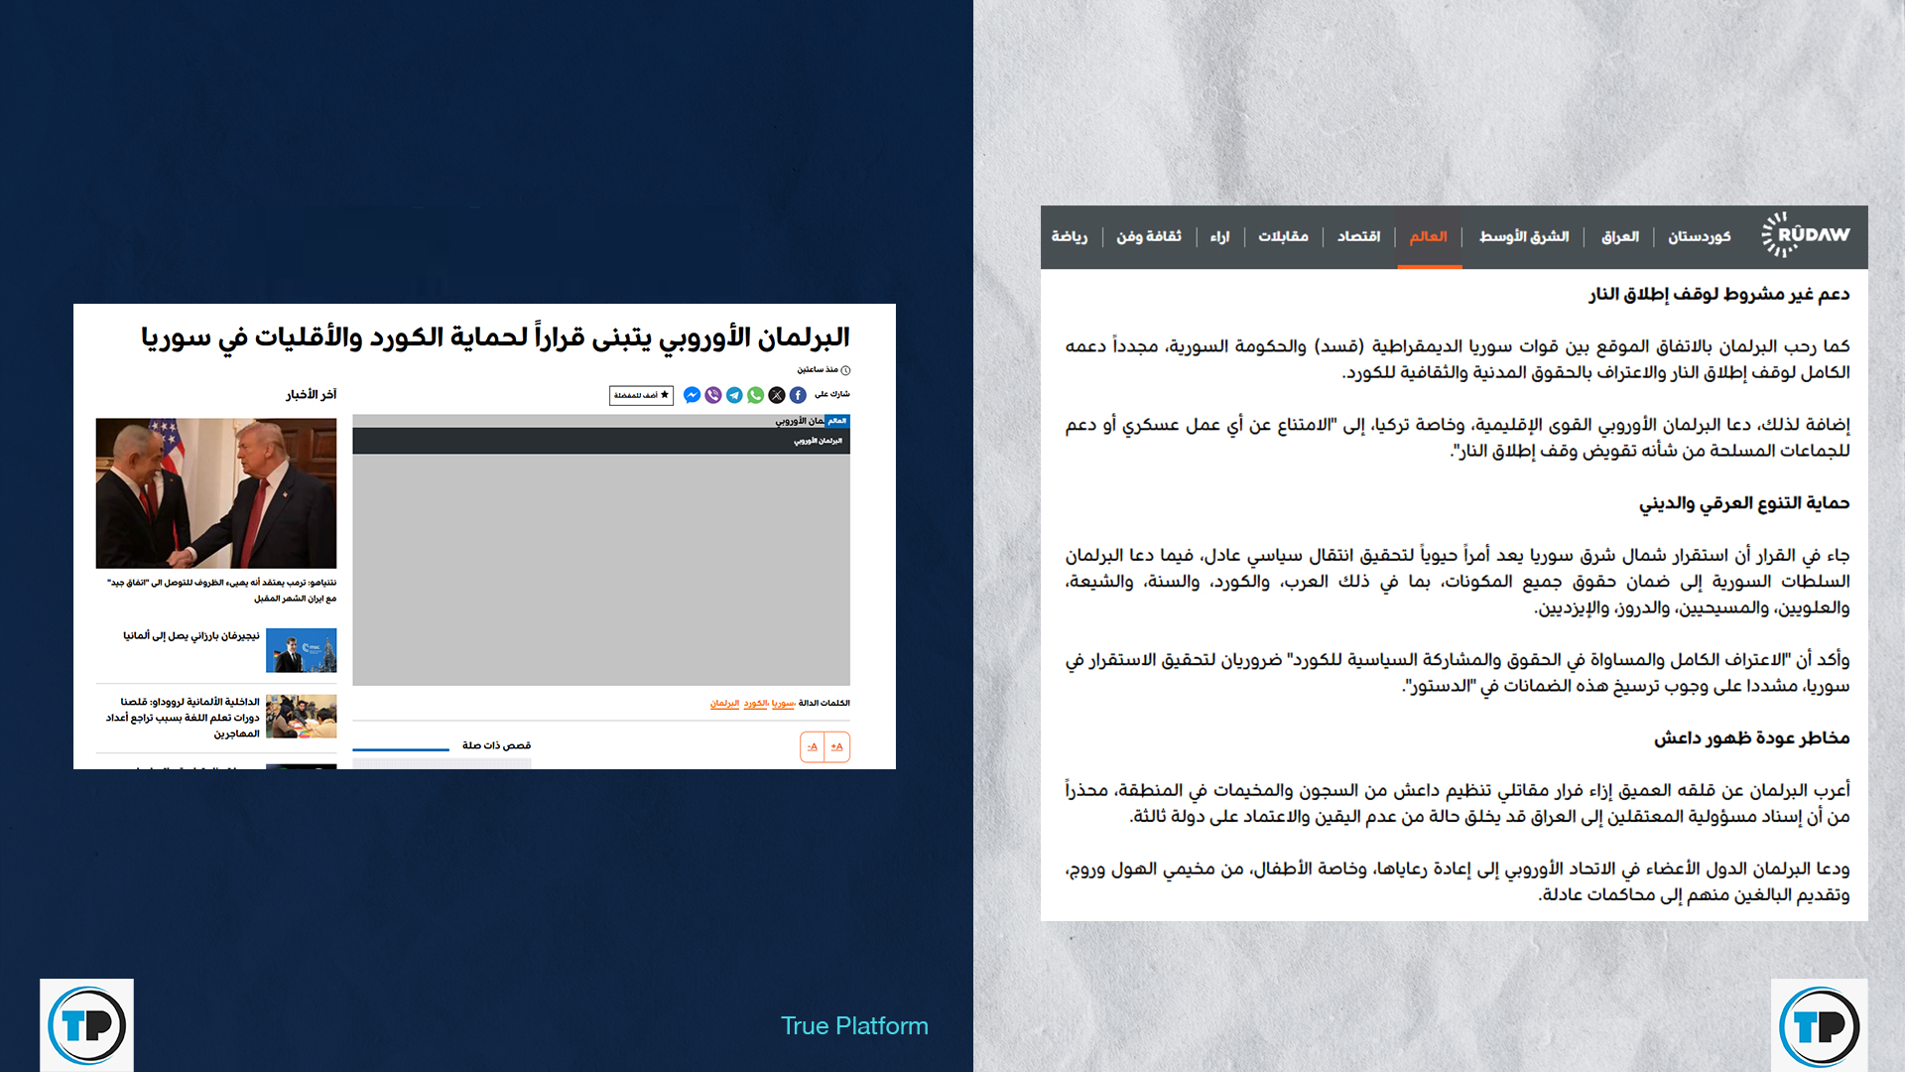Share article via Telegram icon
This screenshot has height=1072, width=1905.
[x=734, y=395]
